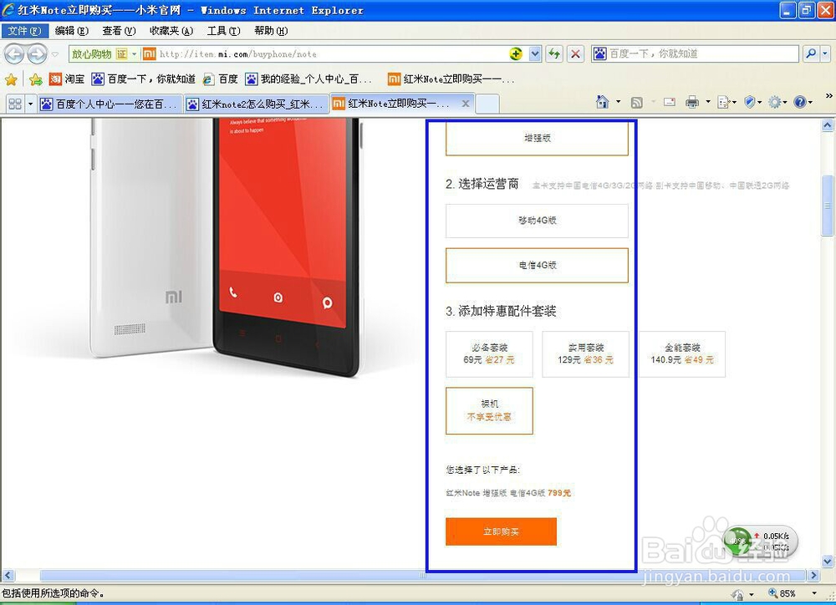Image resolution: width=836 pixels, height=605 pixels.
Task: Click the RSS feeds icon
Action: tap(636, 102)
